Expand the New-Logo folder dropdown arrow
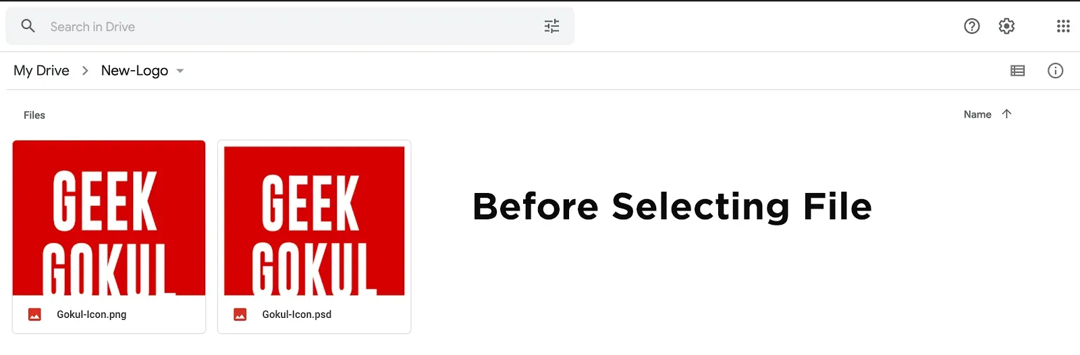The height and width of the screenshot is (355, 1080). [x=180, y=71]
